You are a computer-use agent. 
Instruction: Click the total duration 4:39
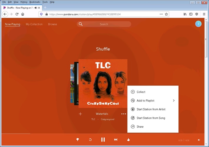(x=187, y=140)
